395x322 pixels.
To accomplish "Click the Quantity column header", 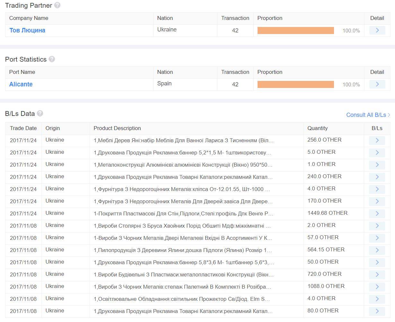I will (317, 128).
